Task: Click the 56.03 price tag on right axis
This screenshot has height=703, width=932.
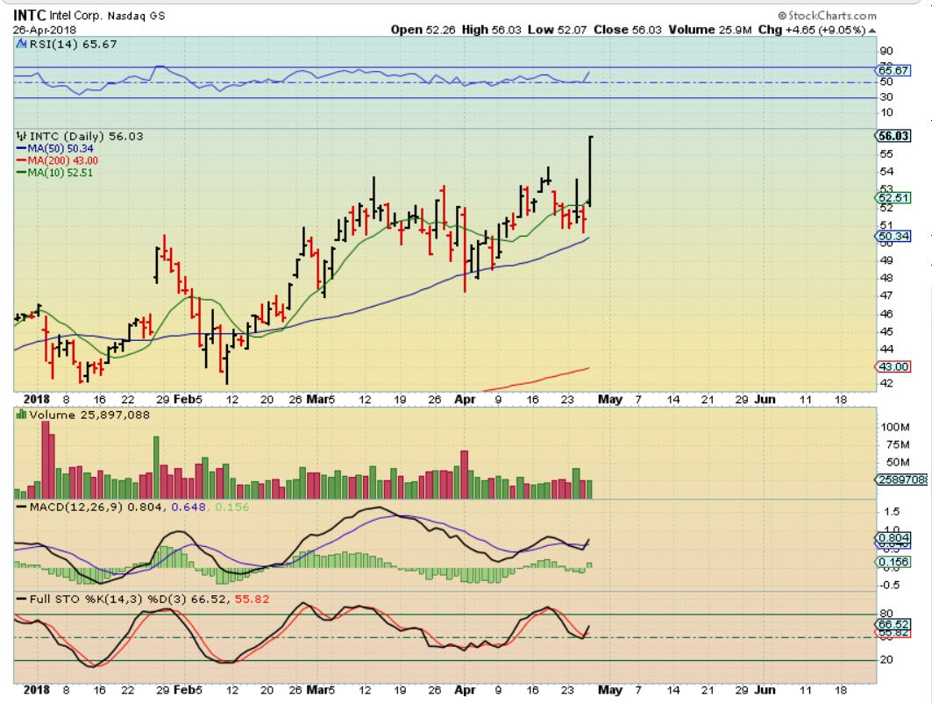Action: coord(893,136)
